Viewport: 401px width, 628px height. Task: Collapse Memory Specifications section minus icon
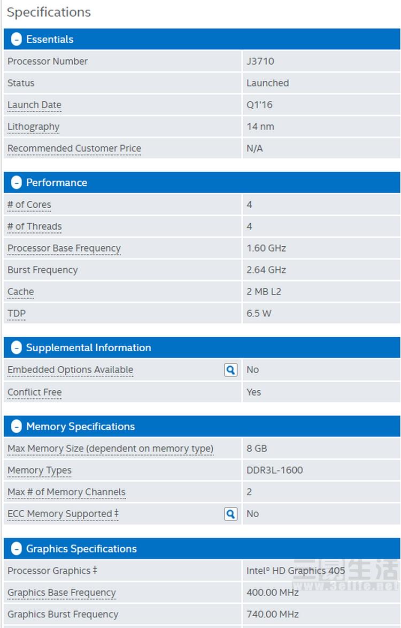pyautogui.click(x=17, y=427)
